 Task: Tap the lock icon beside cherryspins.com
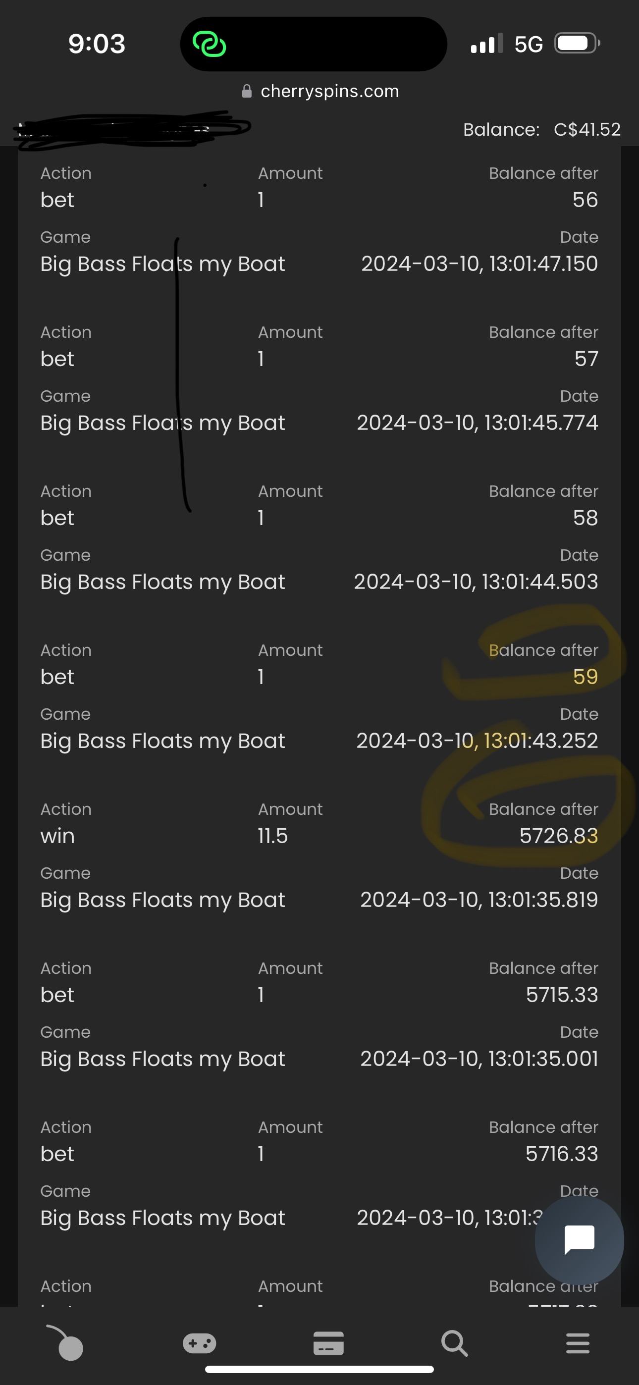pyautogui.click(x=247, y=92)
